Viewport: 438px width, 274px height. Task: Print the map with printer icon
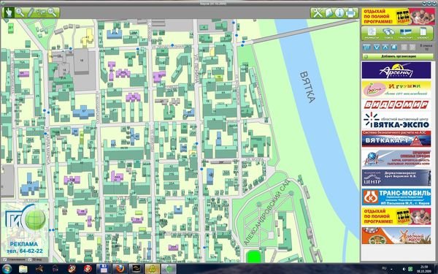(351, 13)
